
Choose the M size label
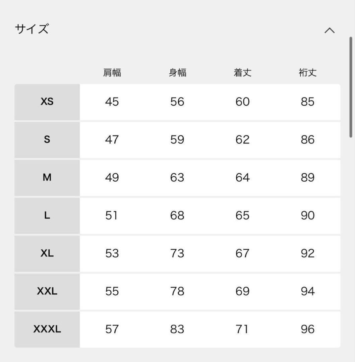47,178
